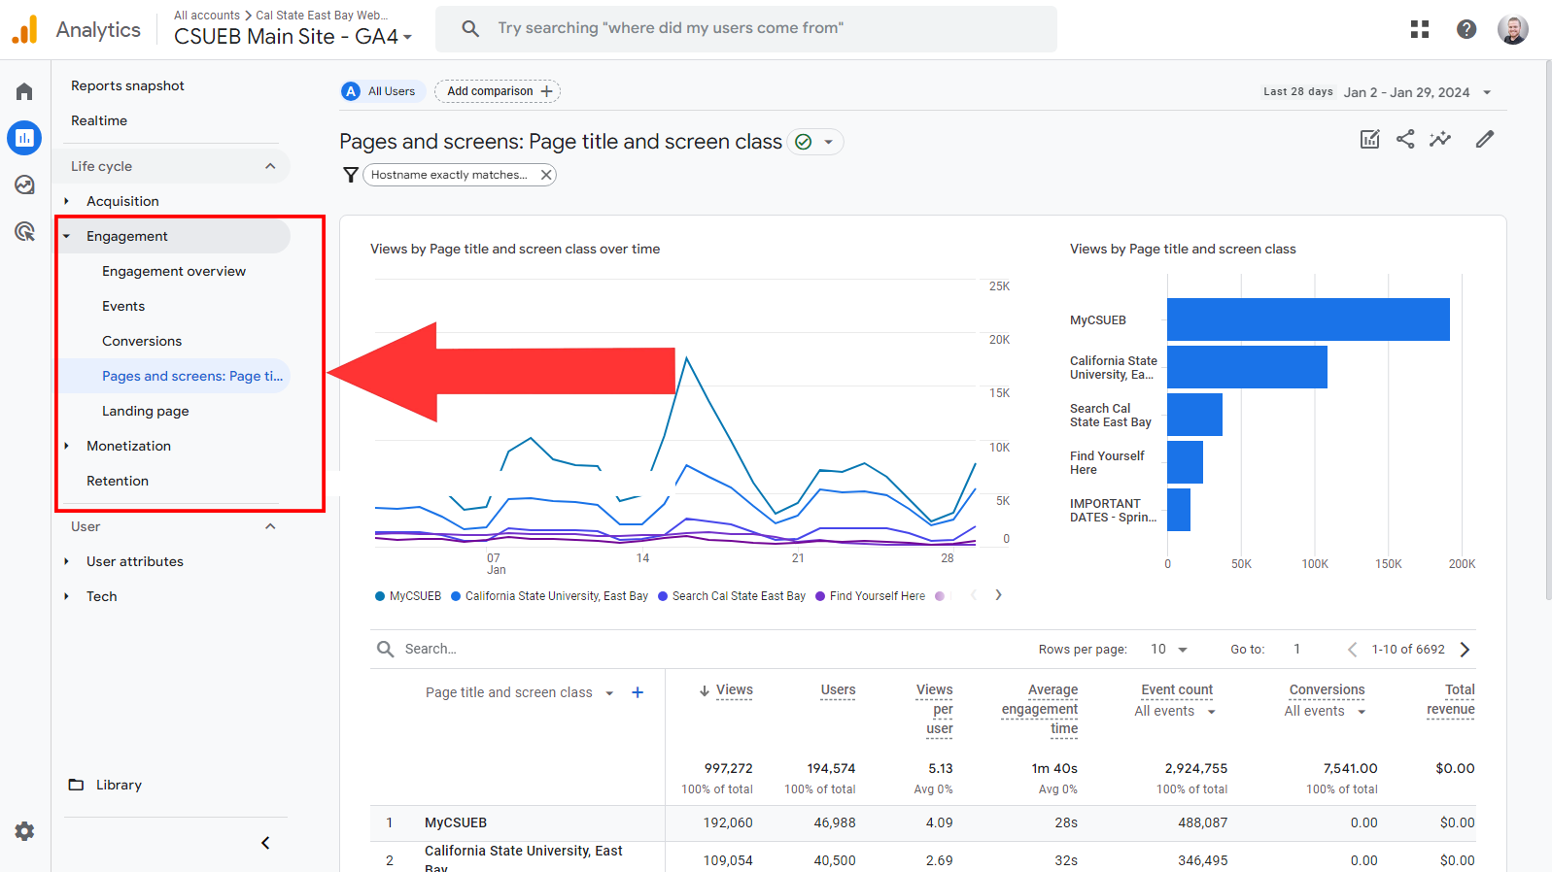
Task: Open Engagement overview
Action: pyautogui.click(x=174, y=271)
